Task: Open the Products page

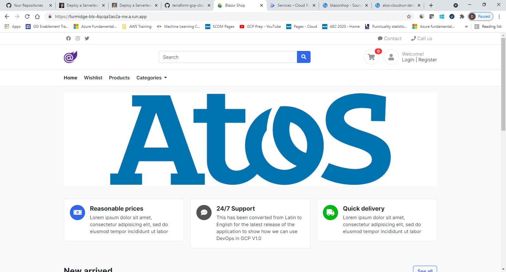Action: pyautogui.click(x=119, y=78)
